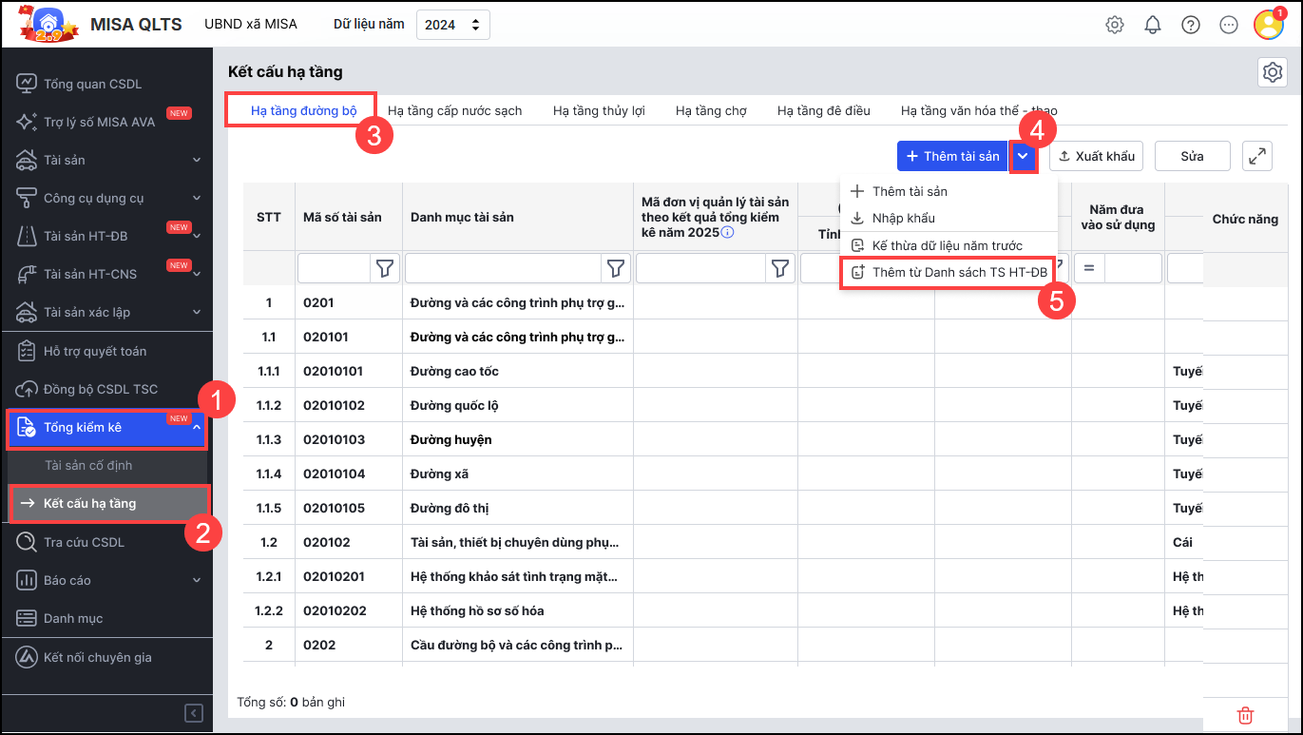1303x735 pixels.
Task: Click the Chức năng column header
Action: point(1245,219)
